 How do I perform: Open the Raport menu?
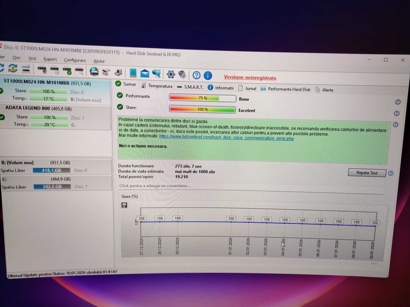(x=50, y=59)
